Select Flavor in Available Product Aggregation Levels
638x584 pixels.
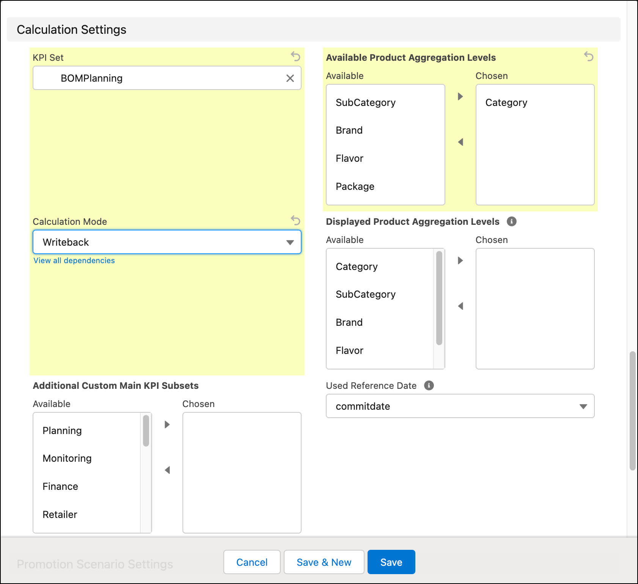(385, 158)
